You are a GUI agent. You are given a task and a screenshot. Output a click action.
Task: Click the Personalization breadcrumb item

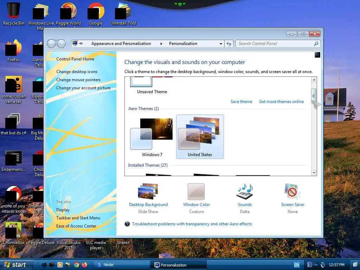point(183,44)
